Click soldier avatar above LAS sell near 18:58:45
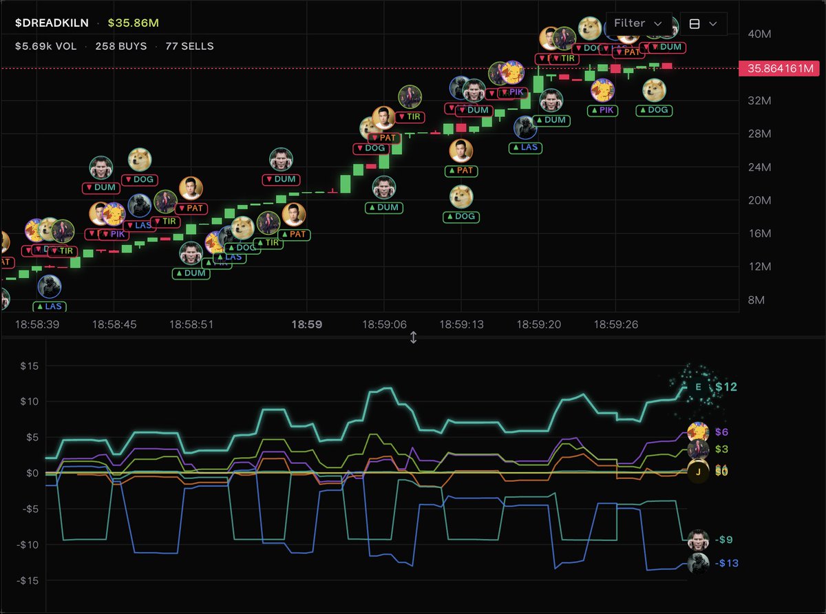826x614 pixels. tap(139, 206)
